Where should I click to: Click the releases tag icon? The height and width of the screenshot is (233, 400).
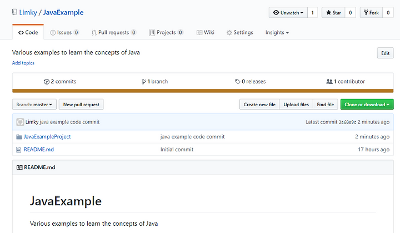pyautogui.click(x=237, y=82)
